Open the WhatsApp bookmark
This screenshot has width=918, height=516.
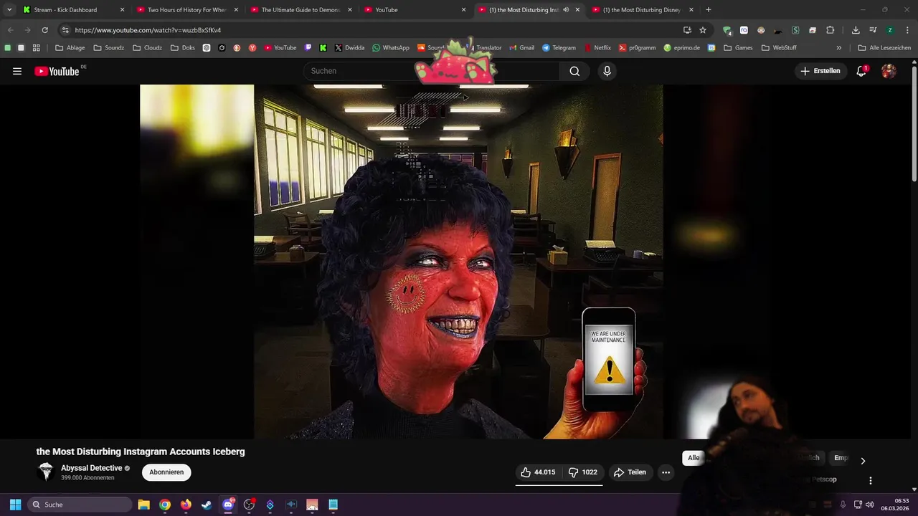pyautogui.click(x=391, y=48)
